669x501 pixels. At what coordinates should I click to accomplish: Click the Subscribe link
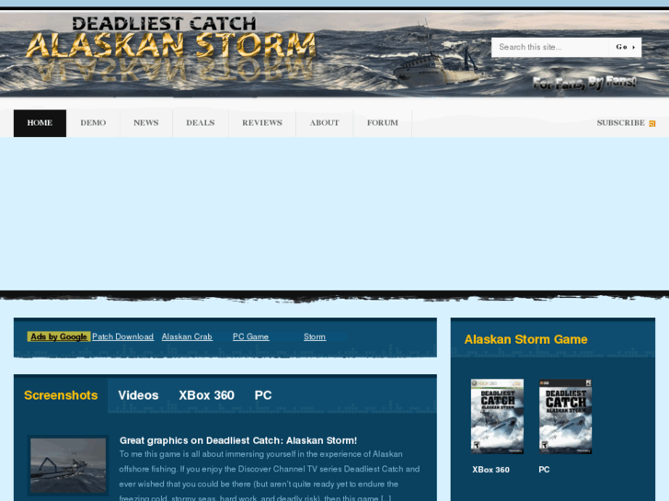[x=620, y=123]
